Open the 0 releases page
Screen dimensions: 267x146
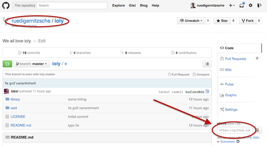pyautogui.click(x=131, y=53)
